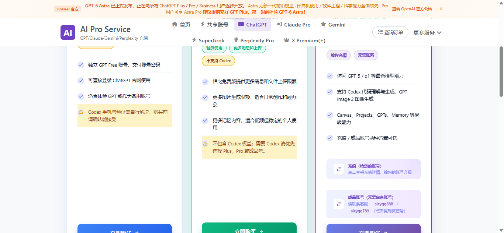Image resolution: width=504 pixels, height=233 pixels.
Task: Click the purple AI logo icon
Action: [68, 32]
